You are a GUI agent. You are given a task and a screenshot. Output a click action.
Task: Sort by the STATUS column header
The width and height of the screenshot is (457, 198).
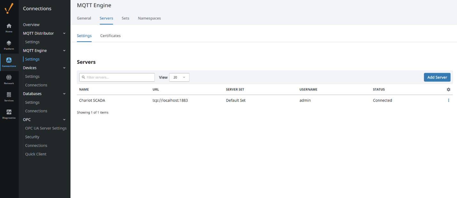point(379,90)
